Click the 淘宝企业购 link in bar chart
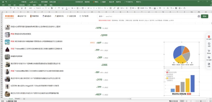The height and width of the screenshot is (102, 212). [171, 72]
